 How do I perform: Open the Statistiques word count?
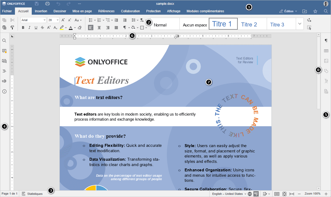(32, 194)
